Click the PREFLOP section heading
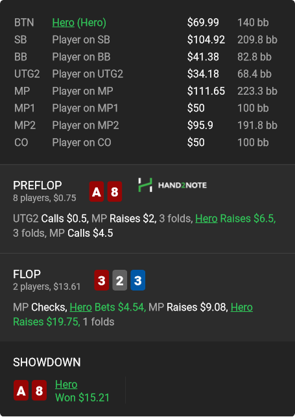The width and height of the screenshot is (295, 417). [38, 185]
